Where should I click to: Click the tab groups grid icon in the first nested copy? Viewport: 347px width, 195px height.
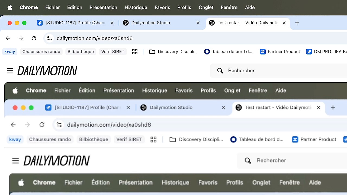[153, 139]
